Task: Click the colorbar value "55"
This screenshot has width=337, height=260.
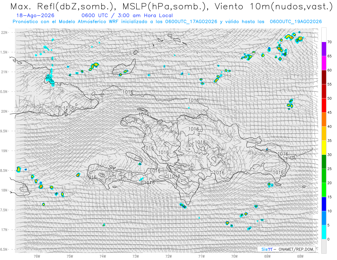Action: coord(329,84)
